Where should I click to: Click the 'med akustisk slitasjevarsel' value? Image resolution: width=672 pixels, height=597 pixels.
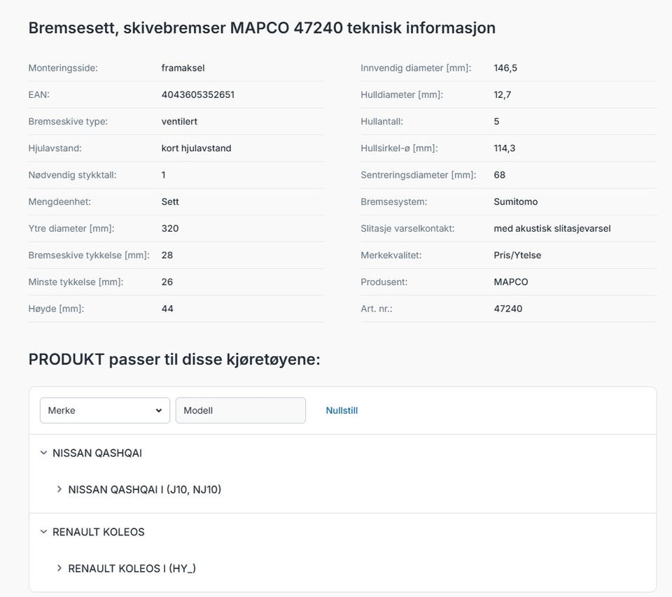[x=552, y=228]
